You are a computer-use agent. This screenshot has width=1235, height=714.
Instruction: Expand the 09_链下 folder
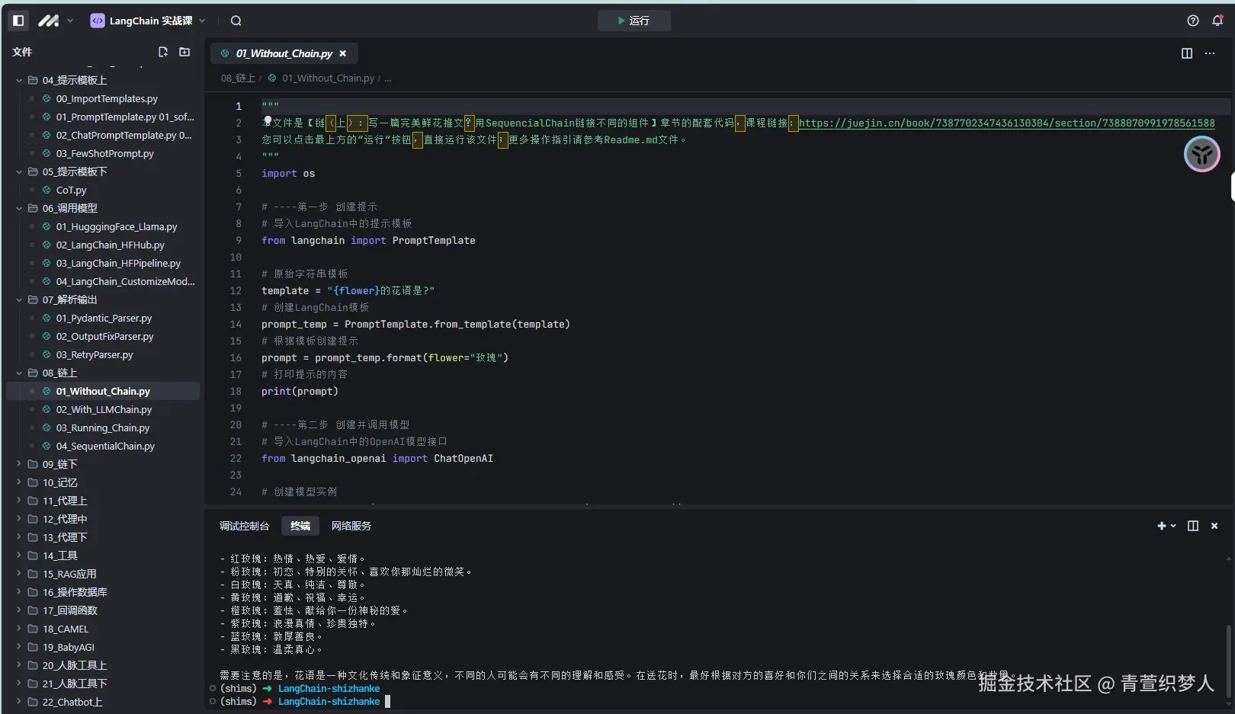(x=59, y=464)
